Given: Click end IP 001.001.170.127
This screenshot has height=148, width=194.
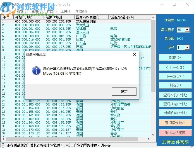Looking at the screenshot, I should 58,130.
